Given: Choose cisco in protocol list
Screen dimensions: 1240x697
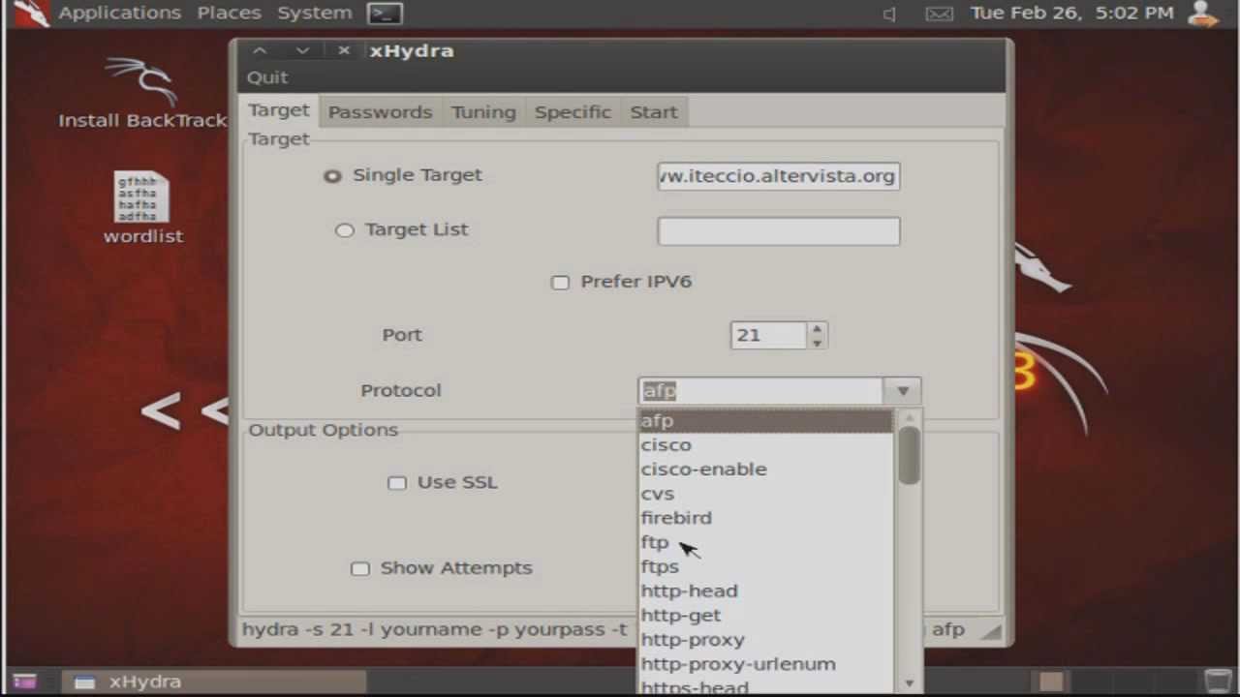Looking at the screenshot, I should coord(765,444).
